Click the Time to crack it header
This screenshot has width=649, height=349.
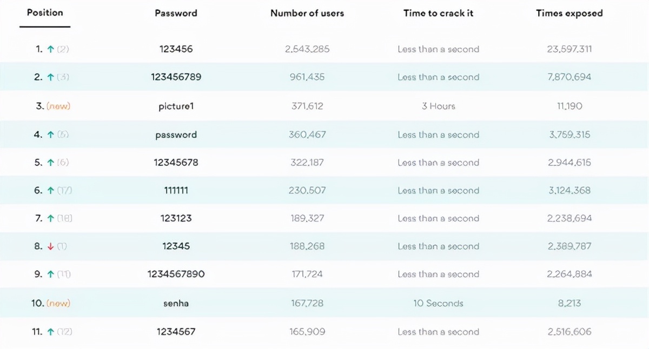pos(438,13)
